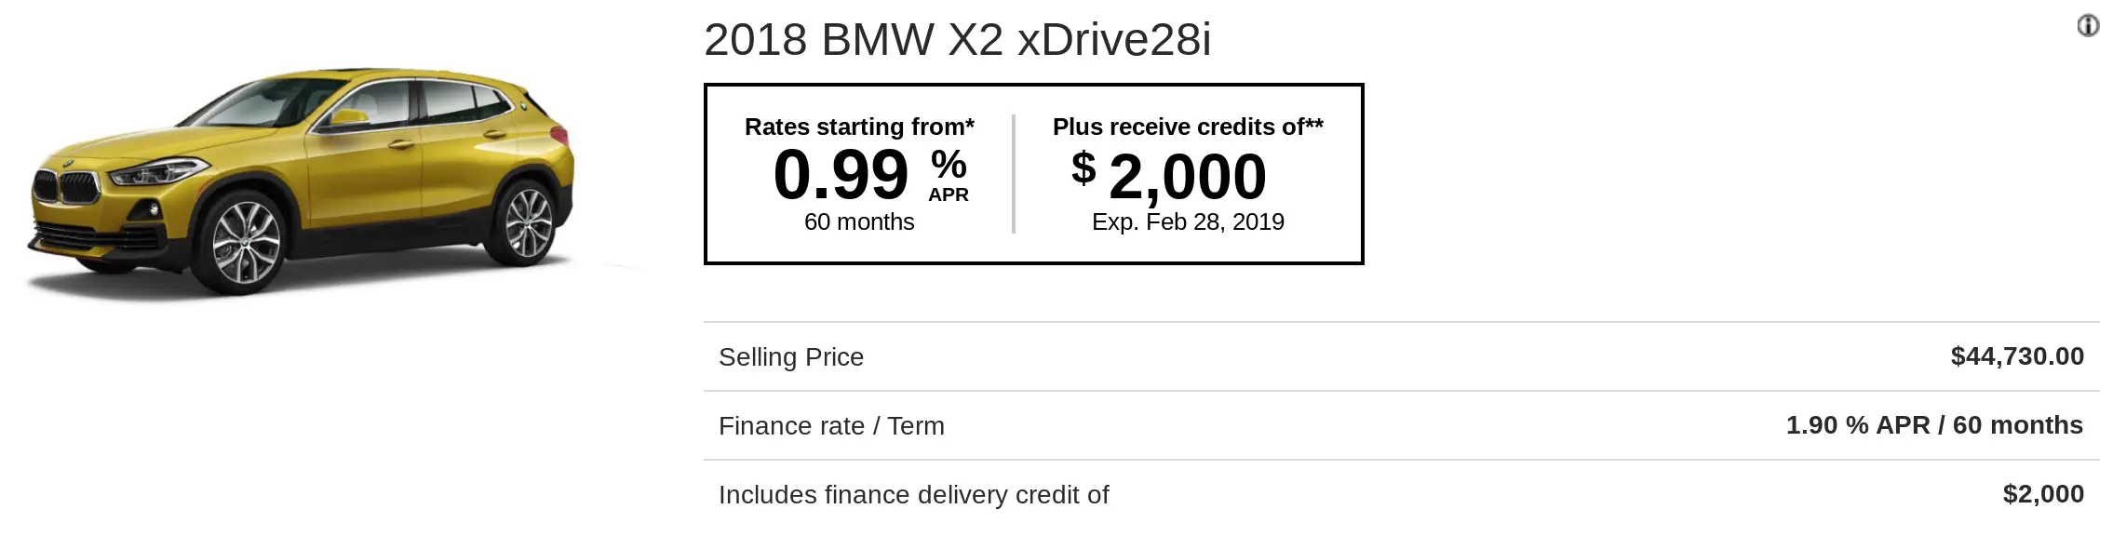Viewport: 2113px width, 536px height.
Task: Click the Exp. Feb 28, 2019 text
Action: pyautogui.click(x=1188, y=221)
